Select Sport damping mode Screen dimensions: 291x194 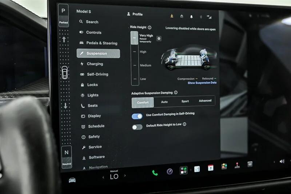[185, 101]
